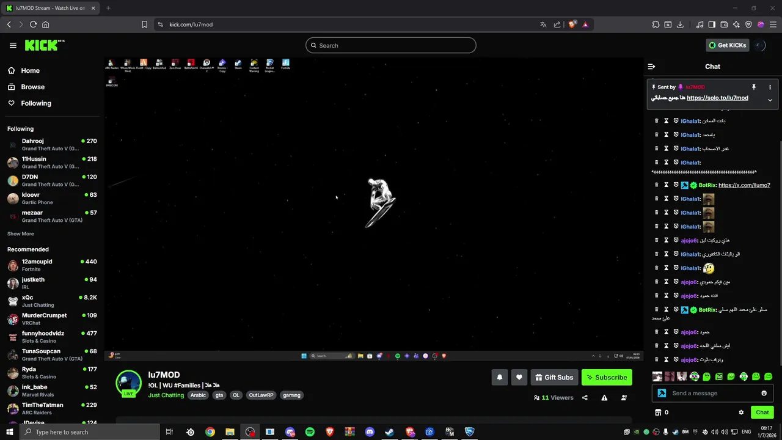Click the Arabic tag
The width and height of the screenshot is (782, 440).
tap(198, 395)
